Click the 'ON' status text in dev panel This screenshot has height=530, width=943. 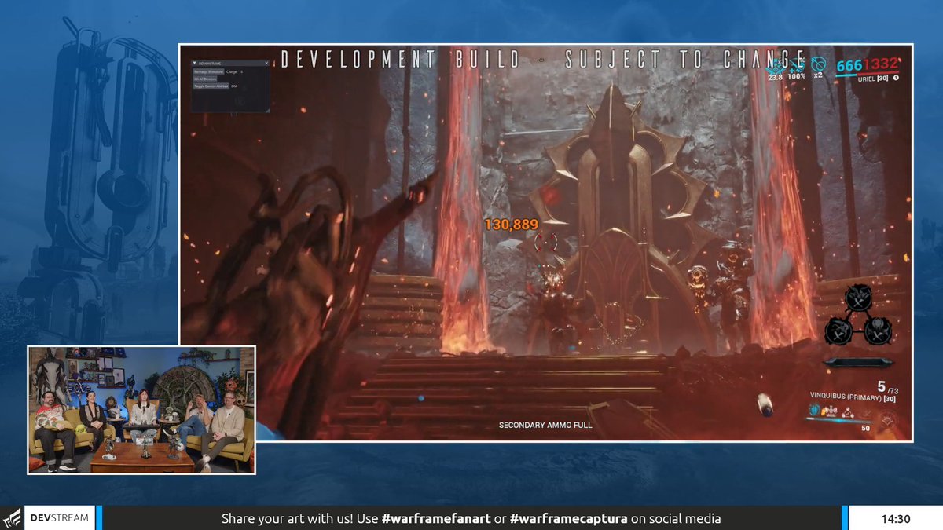click(233, 86)
